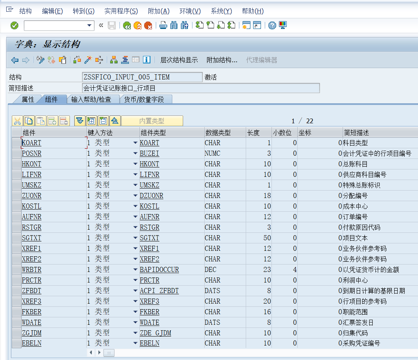
Task: Click the blue Information 'i' icon
Action: pyautogui.click(x=146, y=59)
